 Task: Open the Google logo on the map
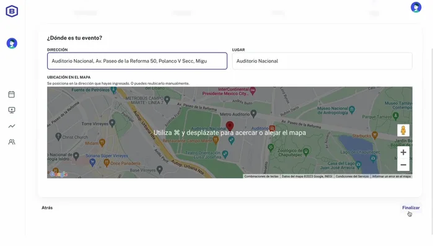58,174
